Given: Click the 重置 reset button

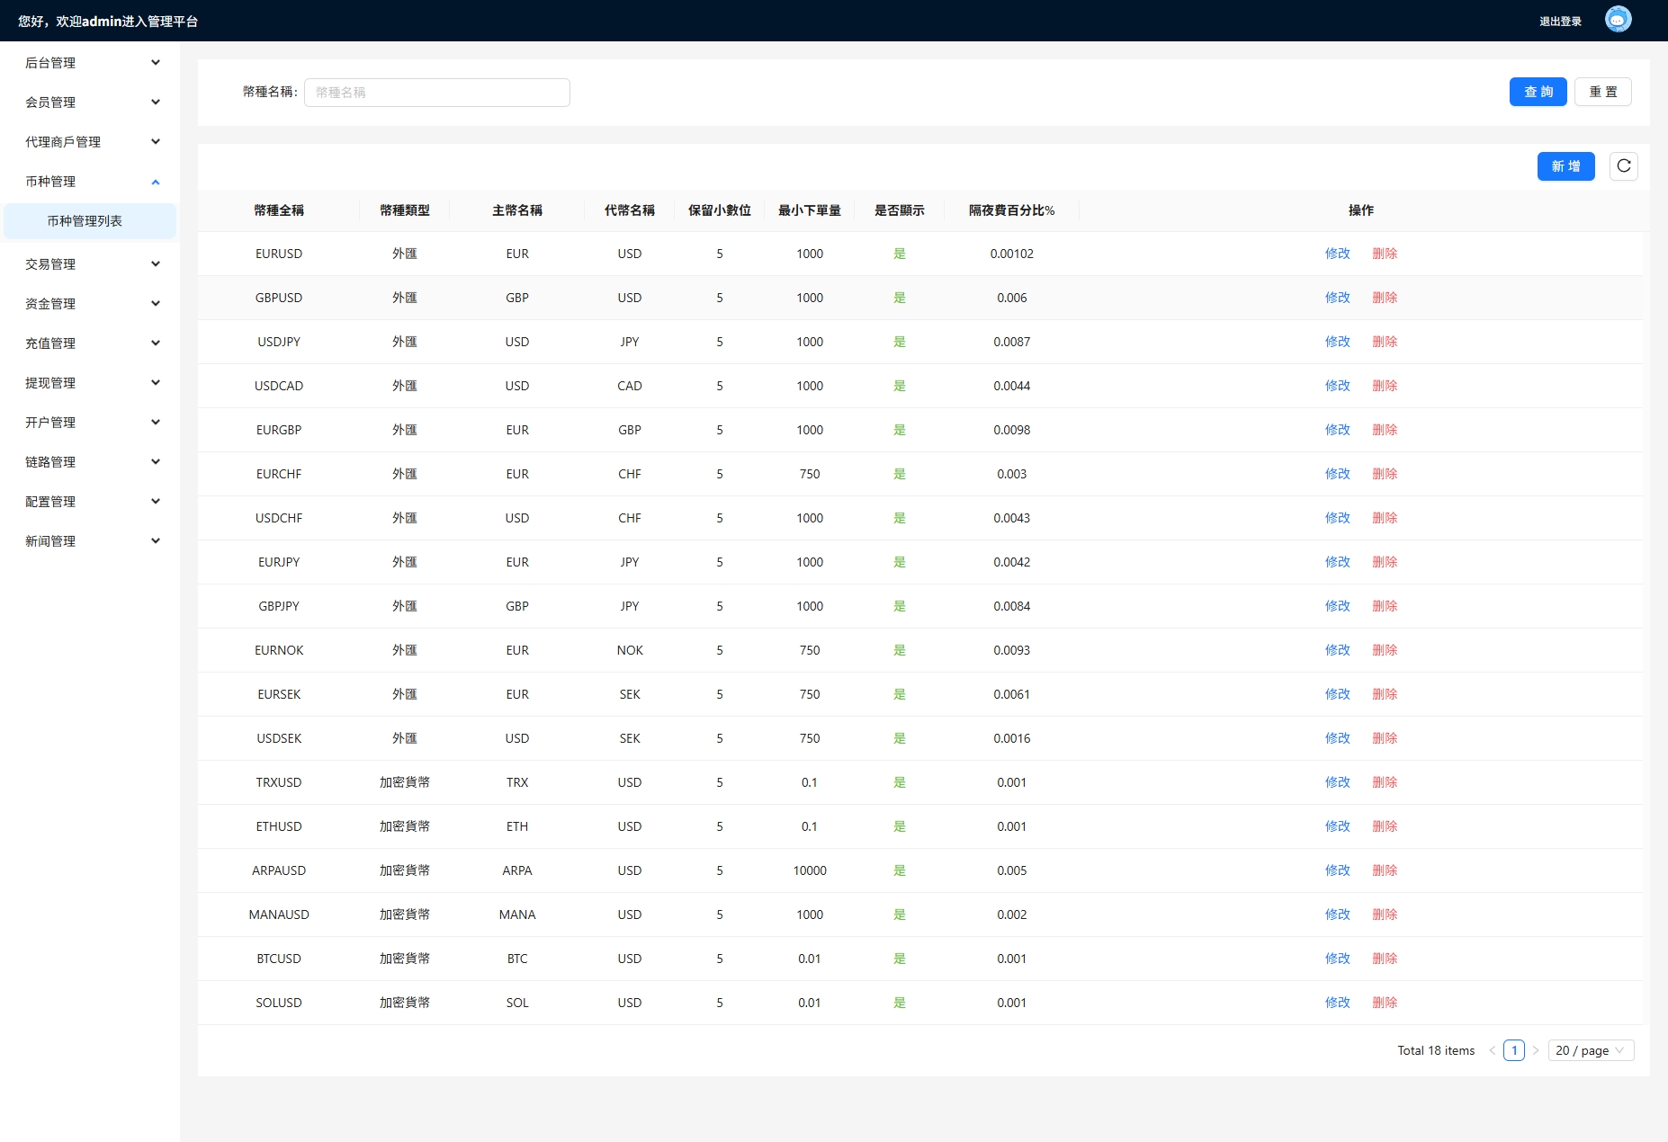Looking at the screenshot, I should coord(1602,92).
